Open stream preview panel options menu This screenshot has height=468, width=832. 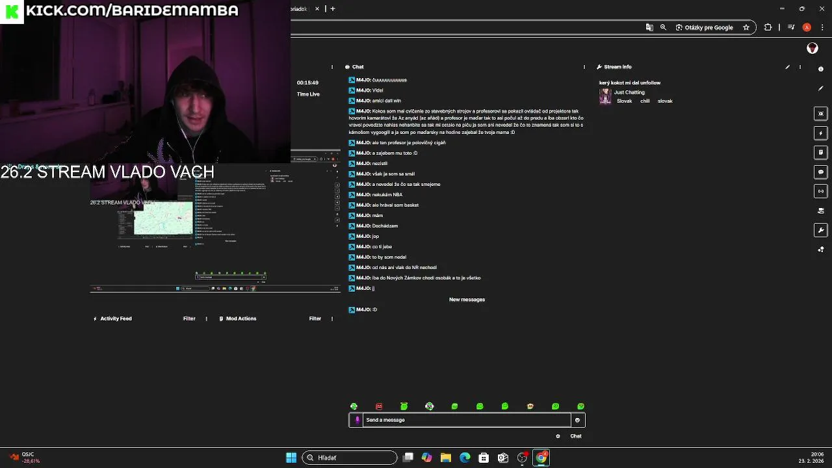332,67
